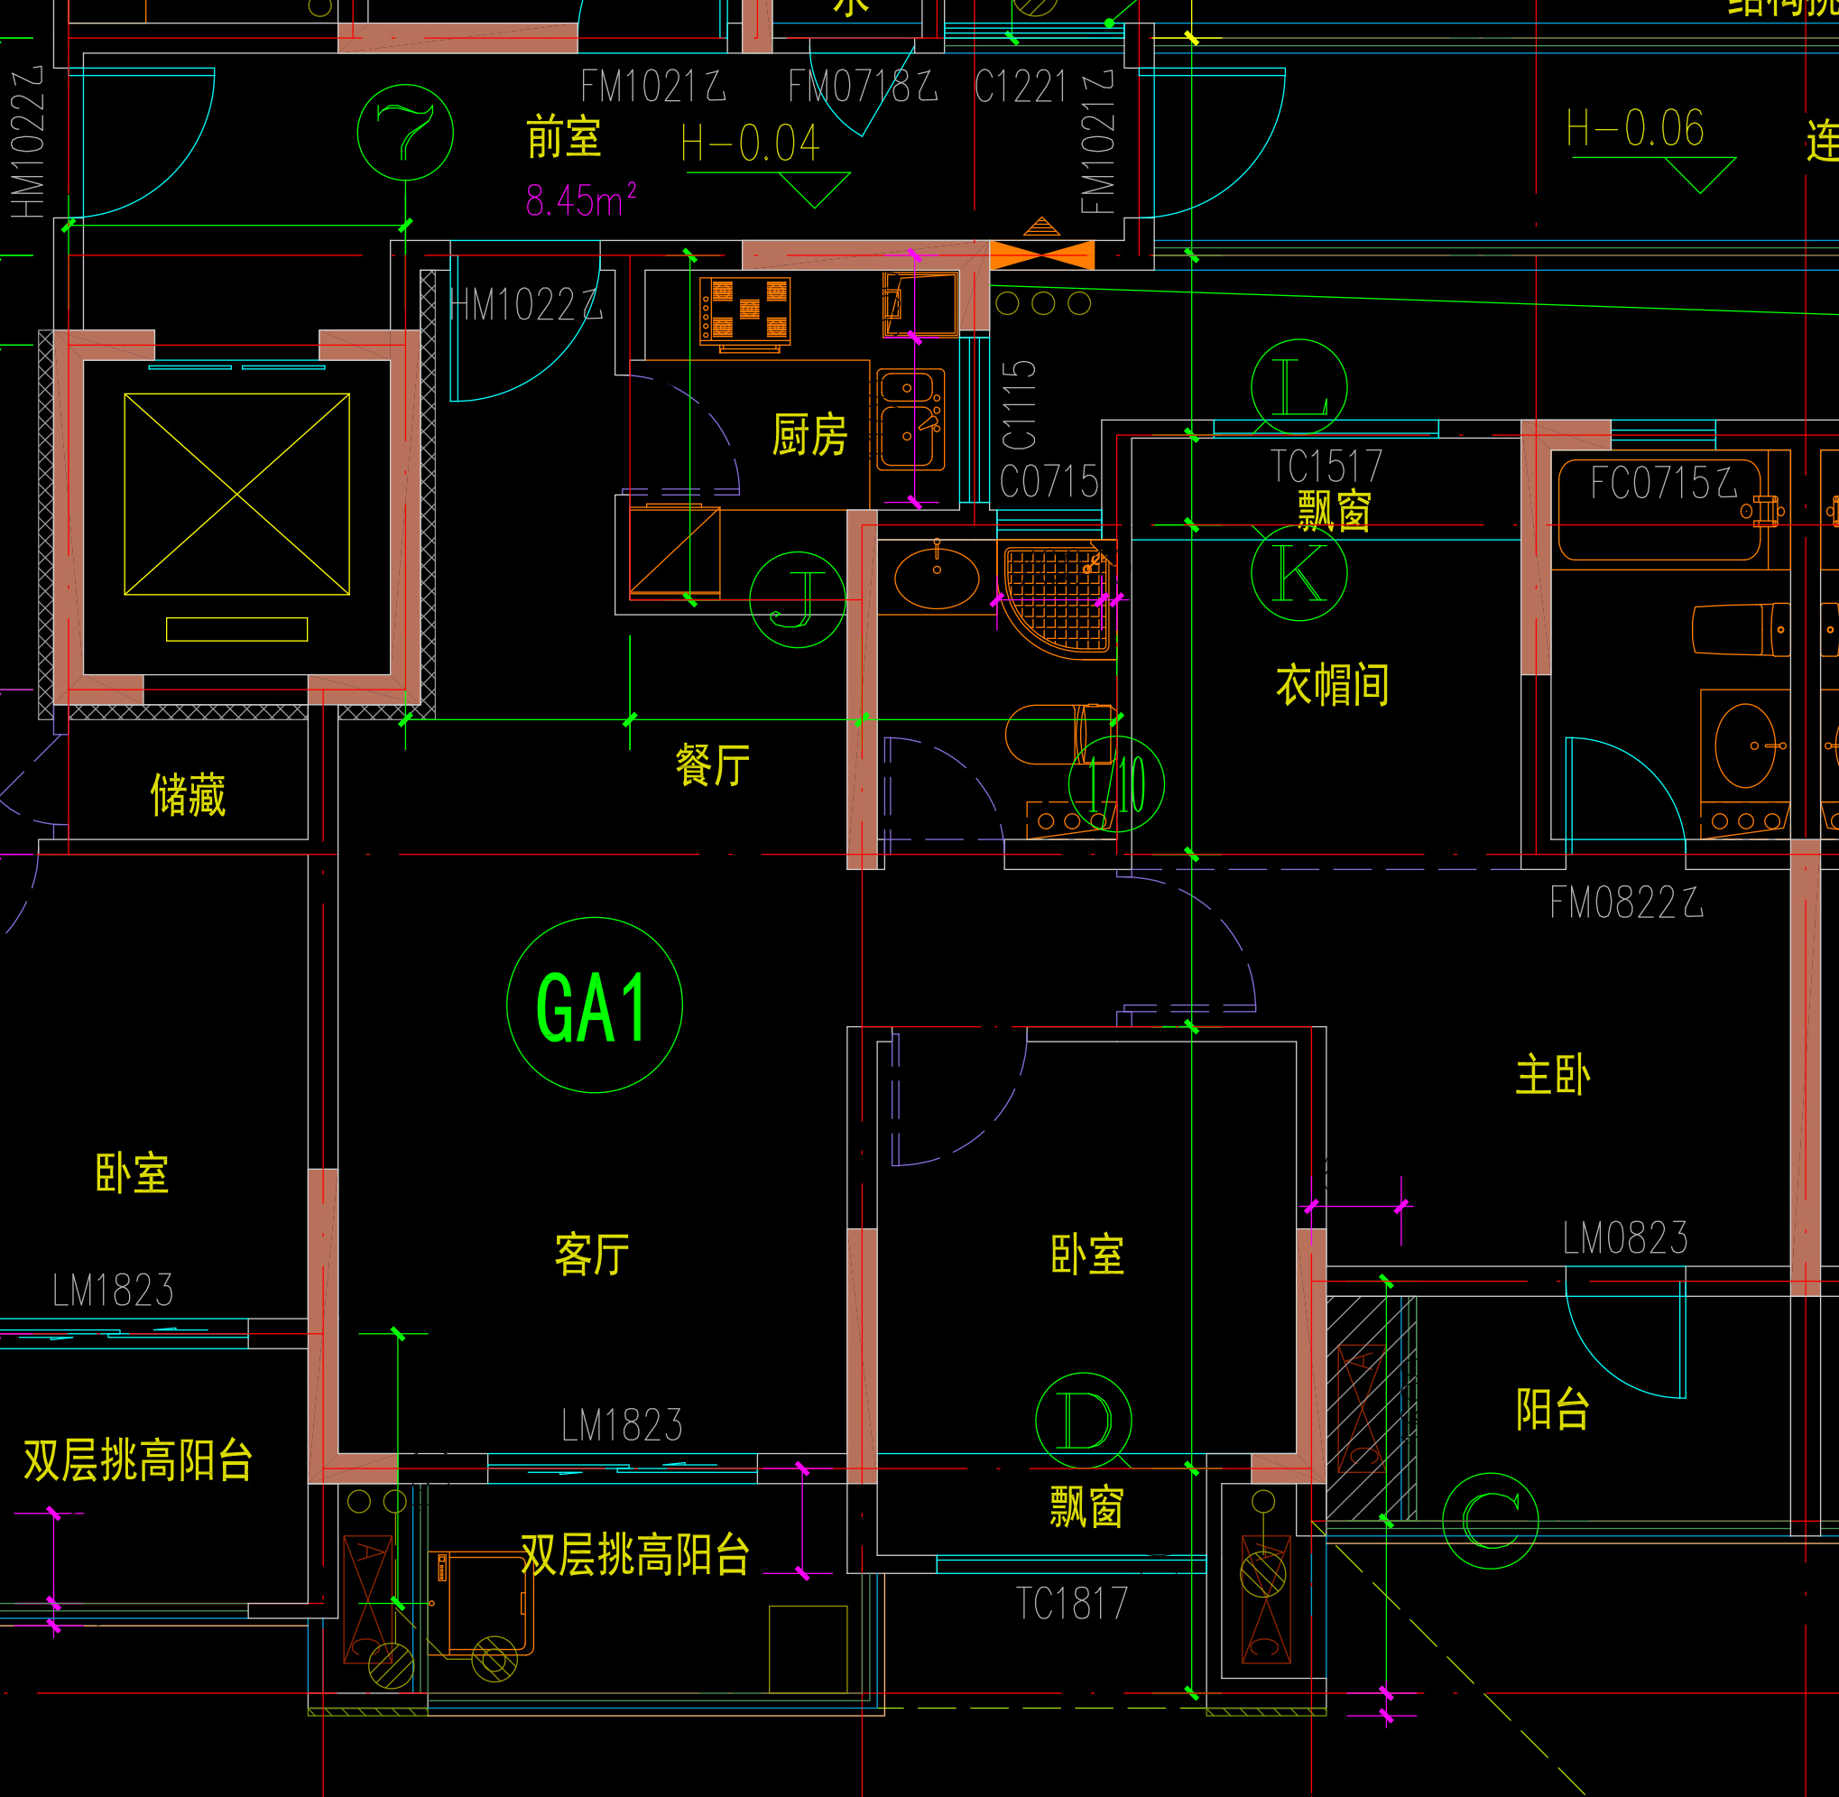Click the FM0718乙 door tag
1839x1797 pixels.
pos(863,86)
